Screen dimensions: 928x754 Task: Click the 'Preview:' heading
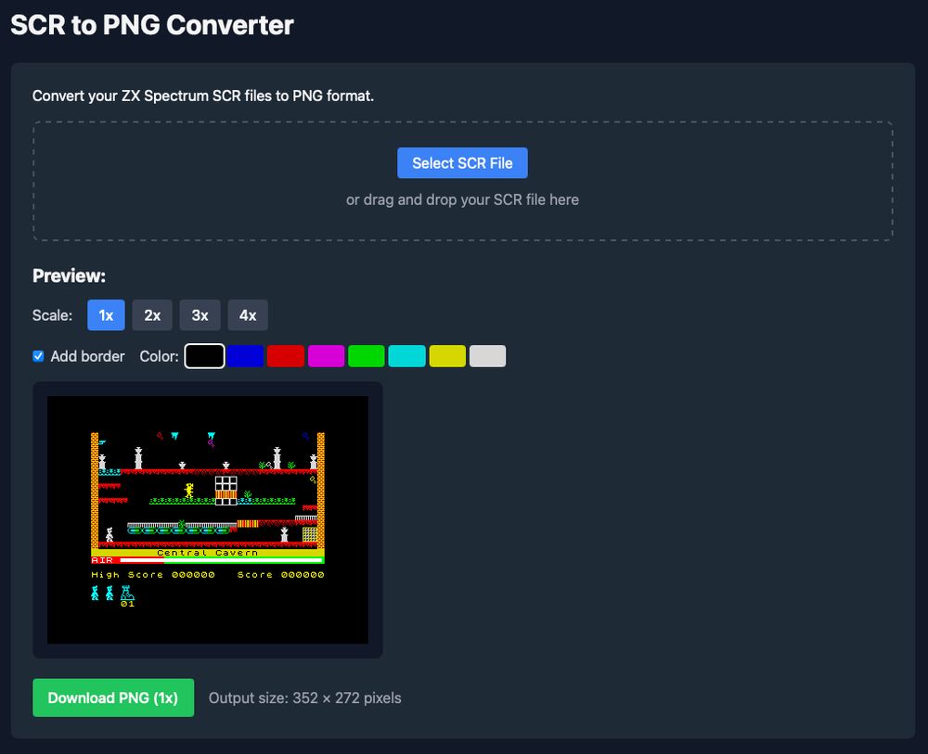click(x=70, y=275)
